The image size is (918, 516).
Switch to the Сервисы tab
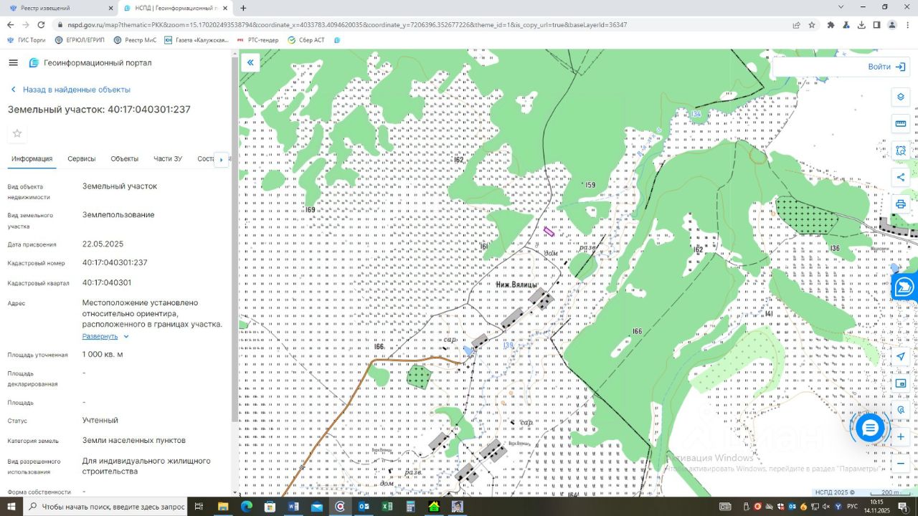coord(82,158)
